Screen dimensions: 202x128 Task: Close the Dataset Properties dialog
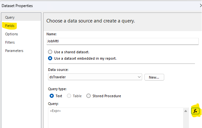tap(201, 5)
